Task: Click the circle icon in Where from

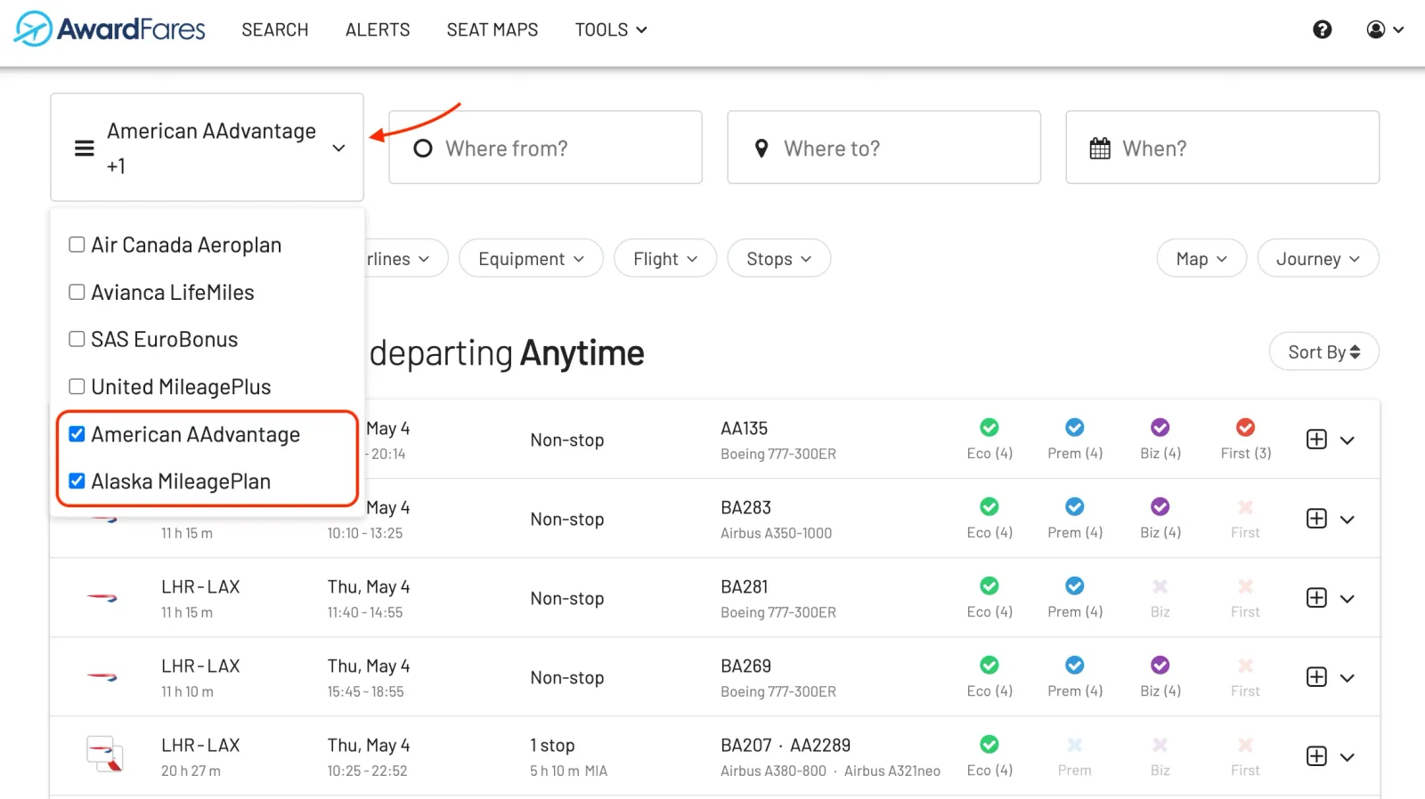Action: coord(423,149)
